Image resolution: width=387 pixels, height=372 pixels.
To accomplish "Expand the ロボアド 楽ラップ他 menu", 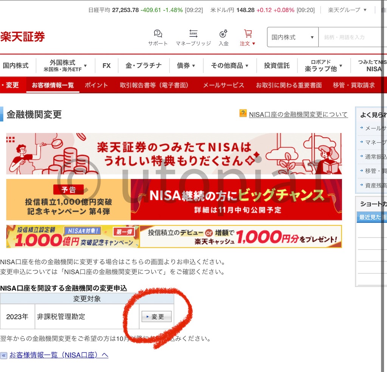I will click(324, 66).
